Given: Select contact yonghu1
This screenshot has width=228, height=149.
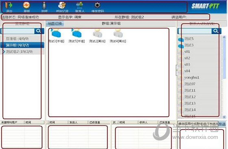Looking at the screenshot, I should point(200,77).
